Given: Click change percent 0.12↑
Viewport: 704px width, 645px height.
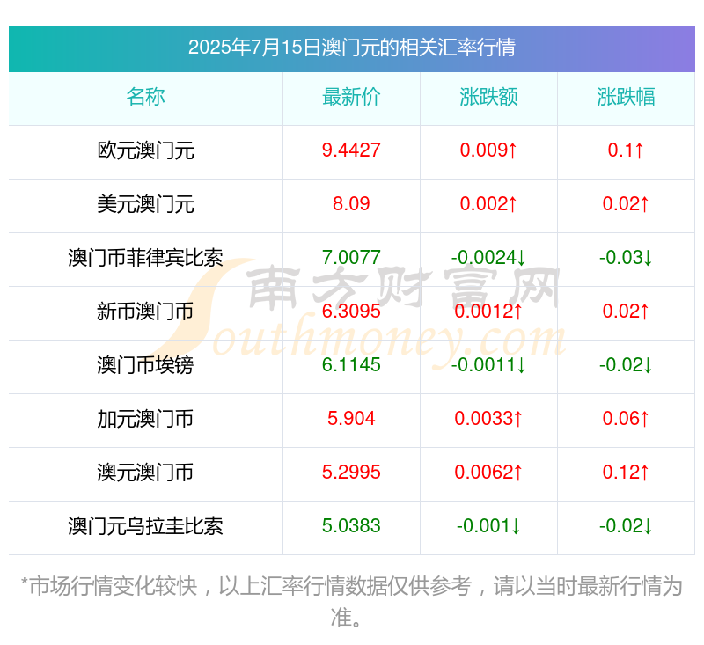Looking at the screenshot, I should coord(626,473).
